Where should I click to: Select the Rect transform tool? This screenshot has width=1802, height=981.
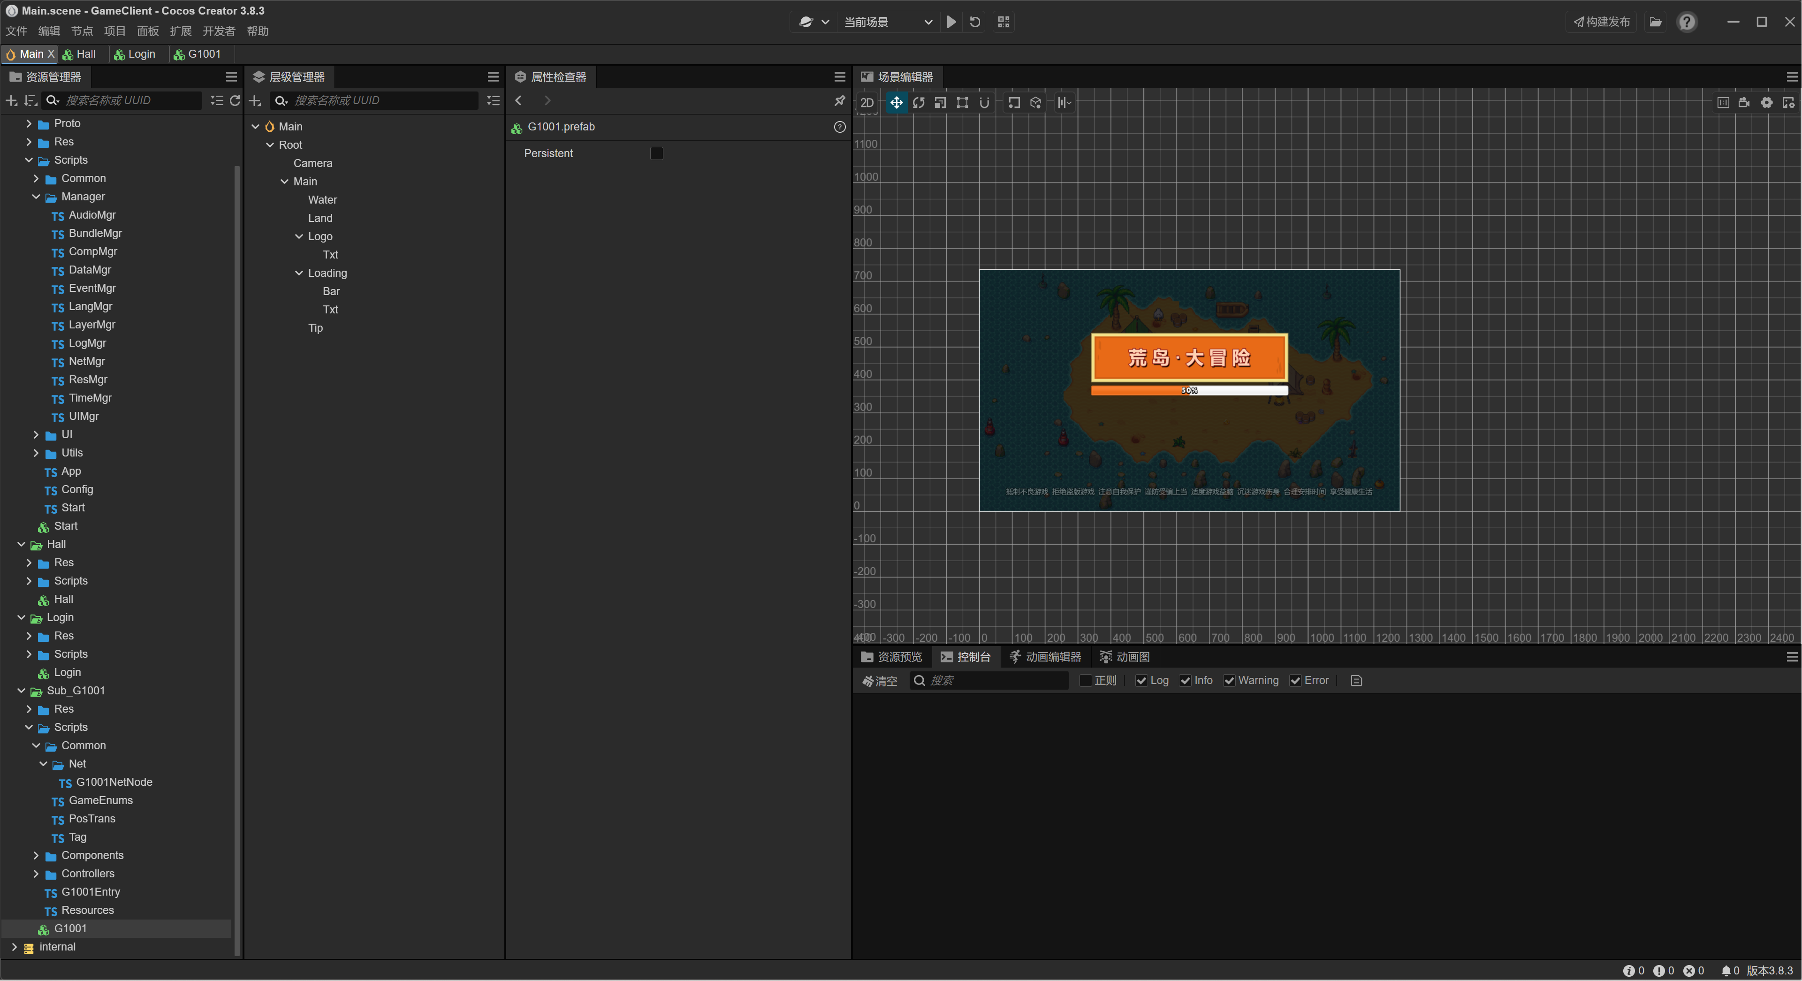(963, 103)
